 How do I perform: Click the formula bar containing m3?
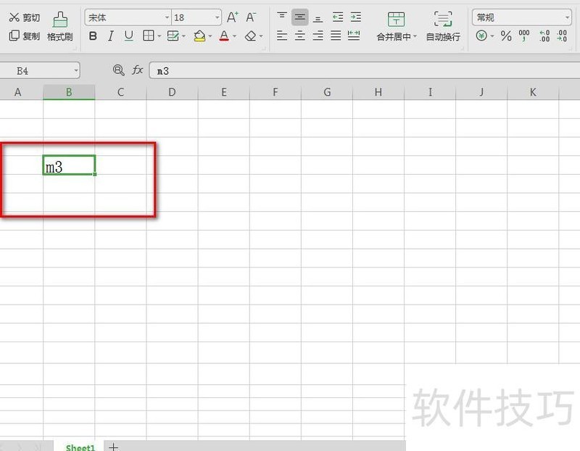tap(365, 70)
